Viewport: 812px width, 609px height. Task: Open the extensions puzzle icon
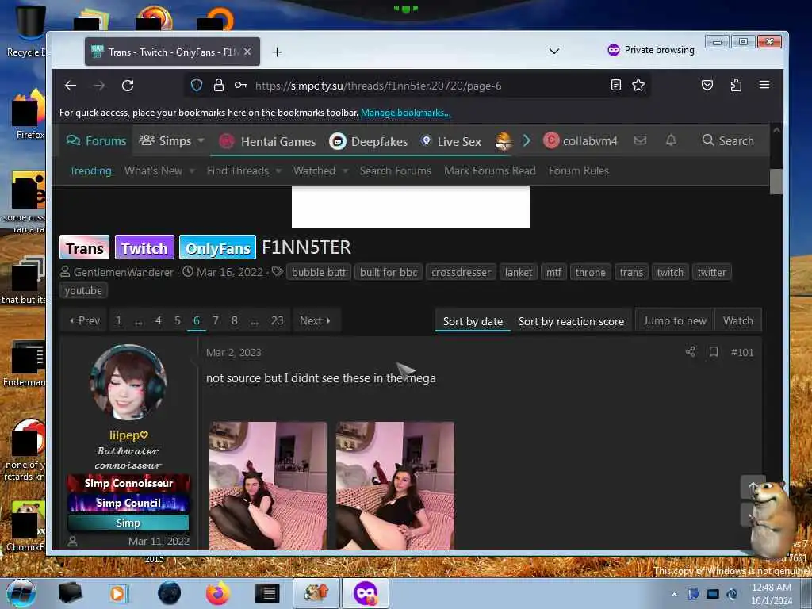coord(736,85)
